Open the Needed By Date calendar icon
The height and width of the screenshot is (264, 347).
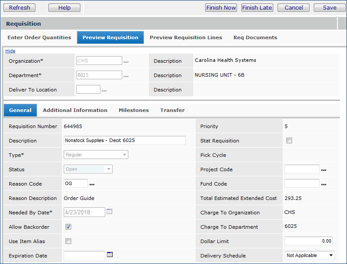coord(110,212)
